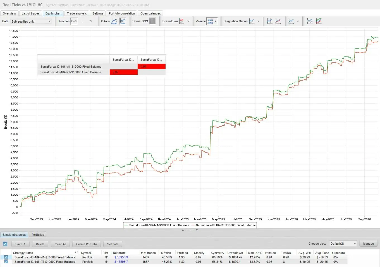380x267 pixels.
Task: Switch to the Overview tab
Action: [9, 13]
